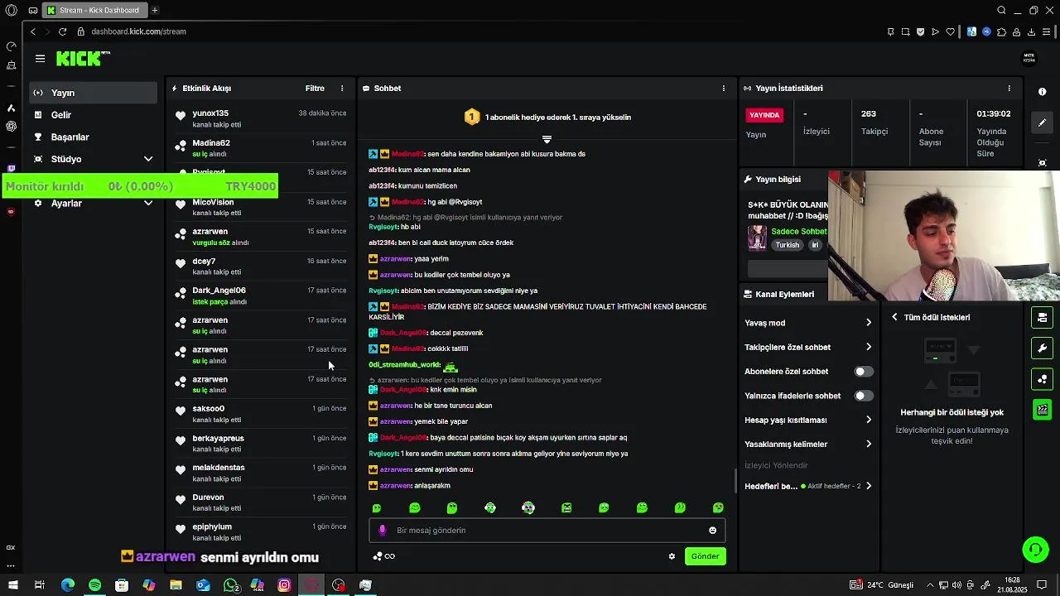Open the emoji picker in chat input
Viewport: 1060px width, 596px height.
point(712,531)
